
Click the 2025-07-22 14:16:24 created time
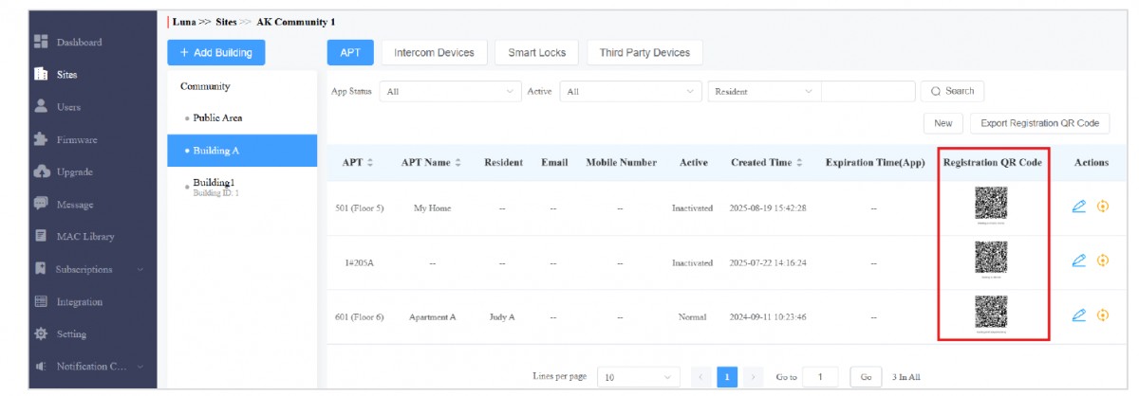(767, 262)
